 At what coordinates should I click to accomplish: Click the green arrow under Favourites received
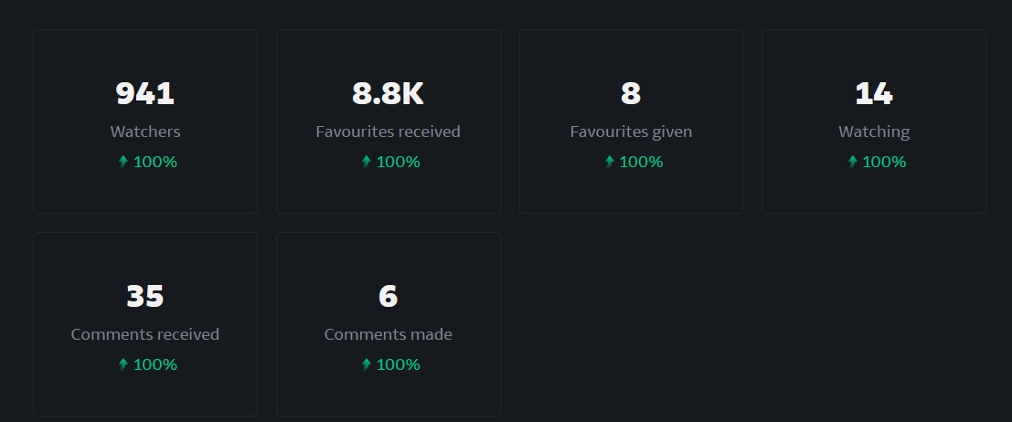367,162
